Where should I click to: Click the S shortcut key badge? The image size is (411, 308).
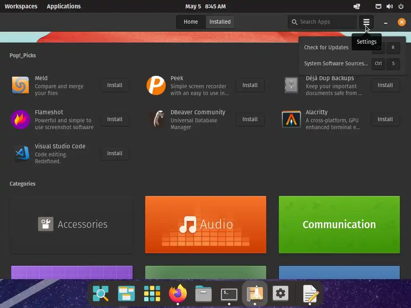click(x=393, y=64)
